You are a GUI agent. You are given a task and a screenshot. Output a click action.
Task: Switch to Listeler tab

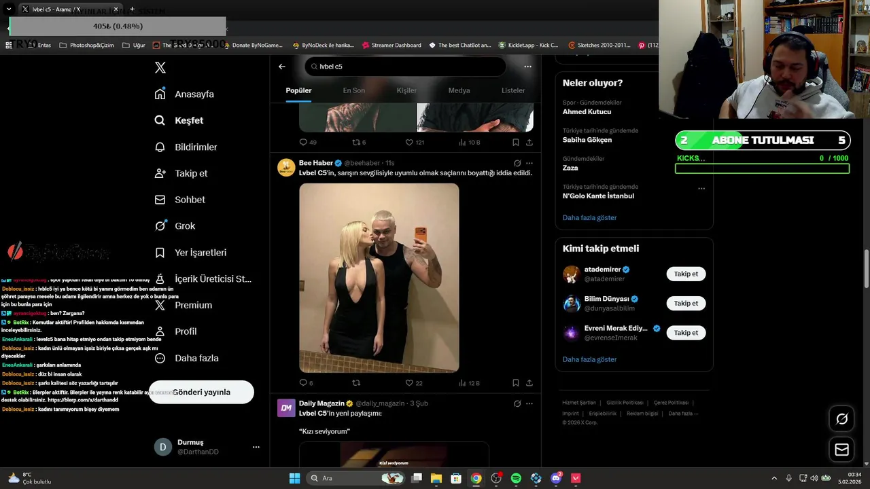tap(513, 90)
